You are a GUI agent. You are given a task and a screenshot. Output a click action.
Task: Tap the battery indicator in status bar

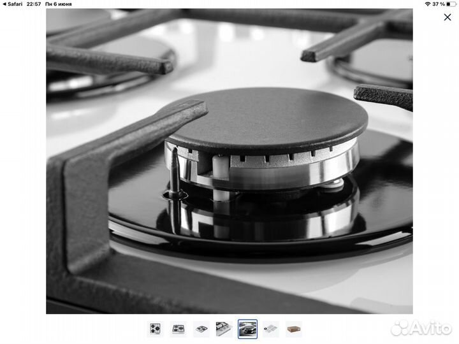click(451, 4)
